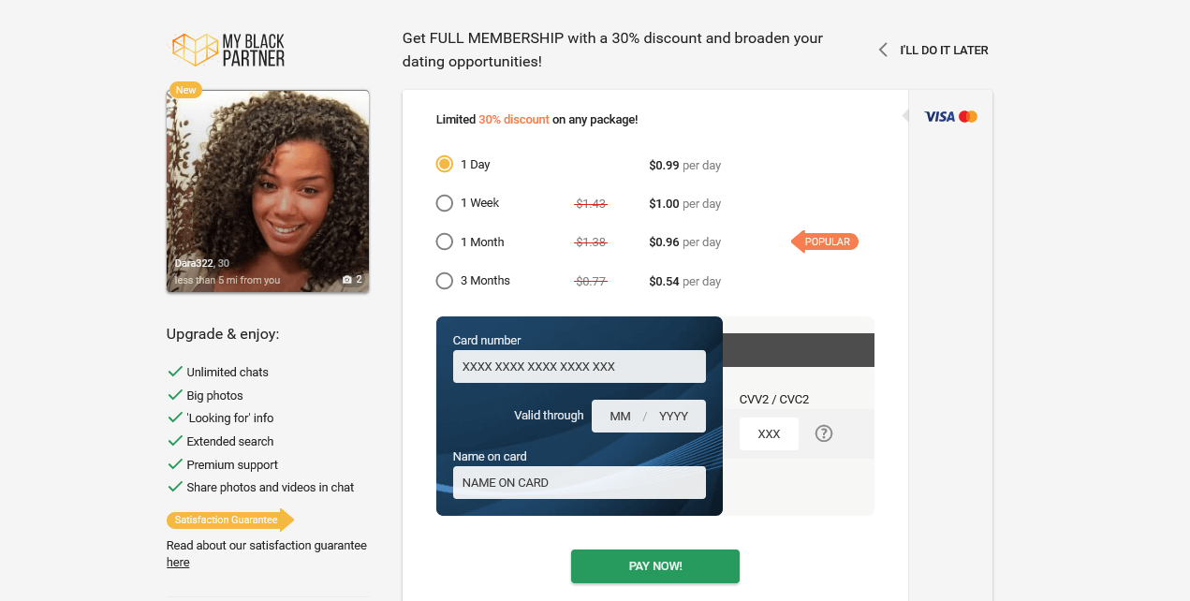Viewport: 1190px width, 601px height.
Task: Click the New badge on profile photo
Action: [x=185, y=90]
